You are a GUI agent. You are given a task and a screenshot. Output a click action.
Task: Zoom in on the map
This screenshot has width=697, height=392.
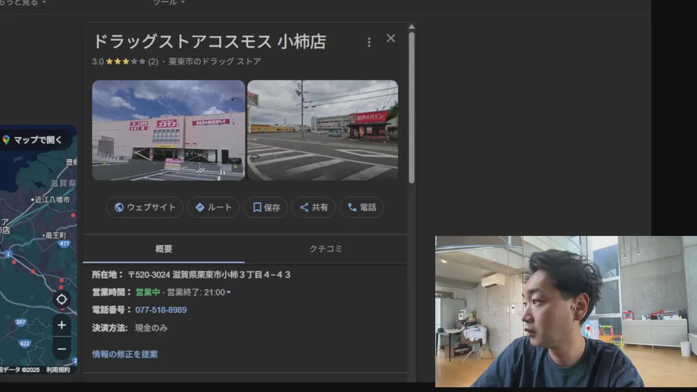click(x=62, y=325)
